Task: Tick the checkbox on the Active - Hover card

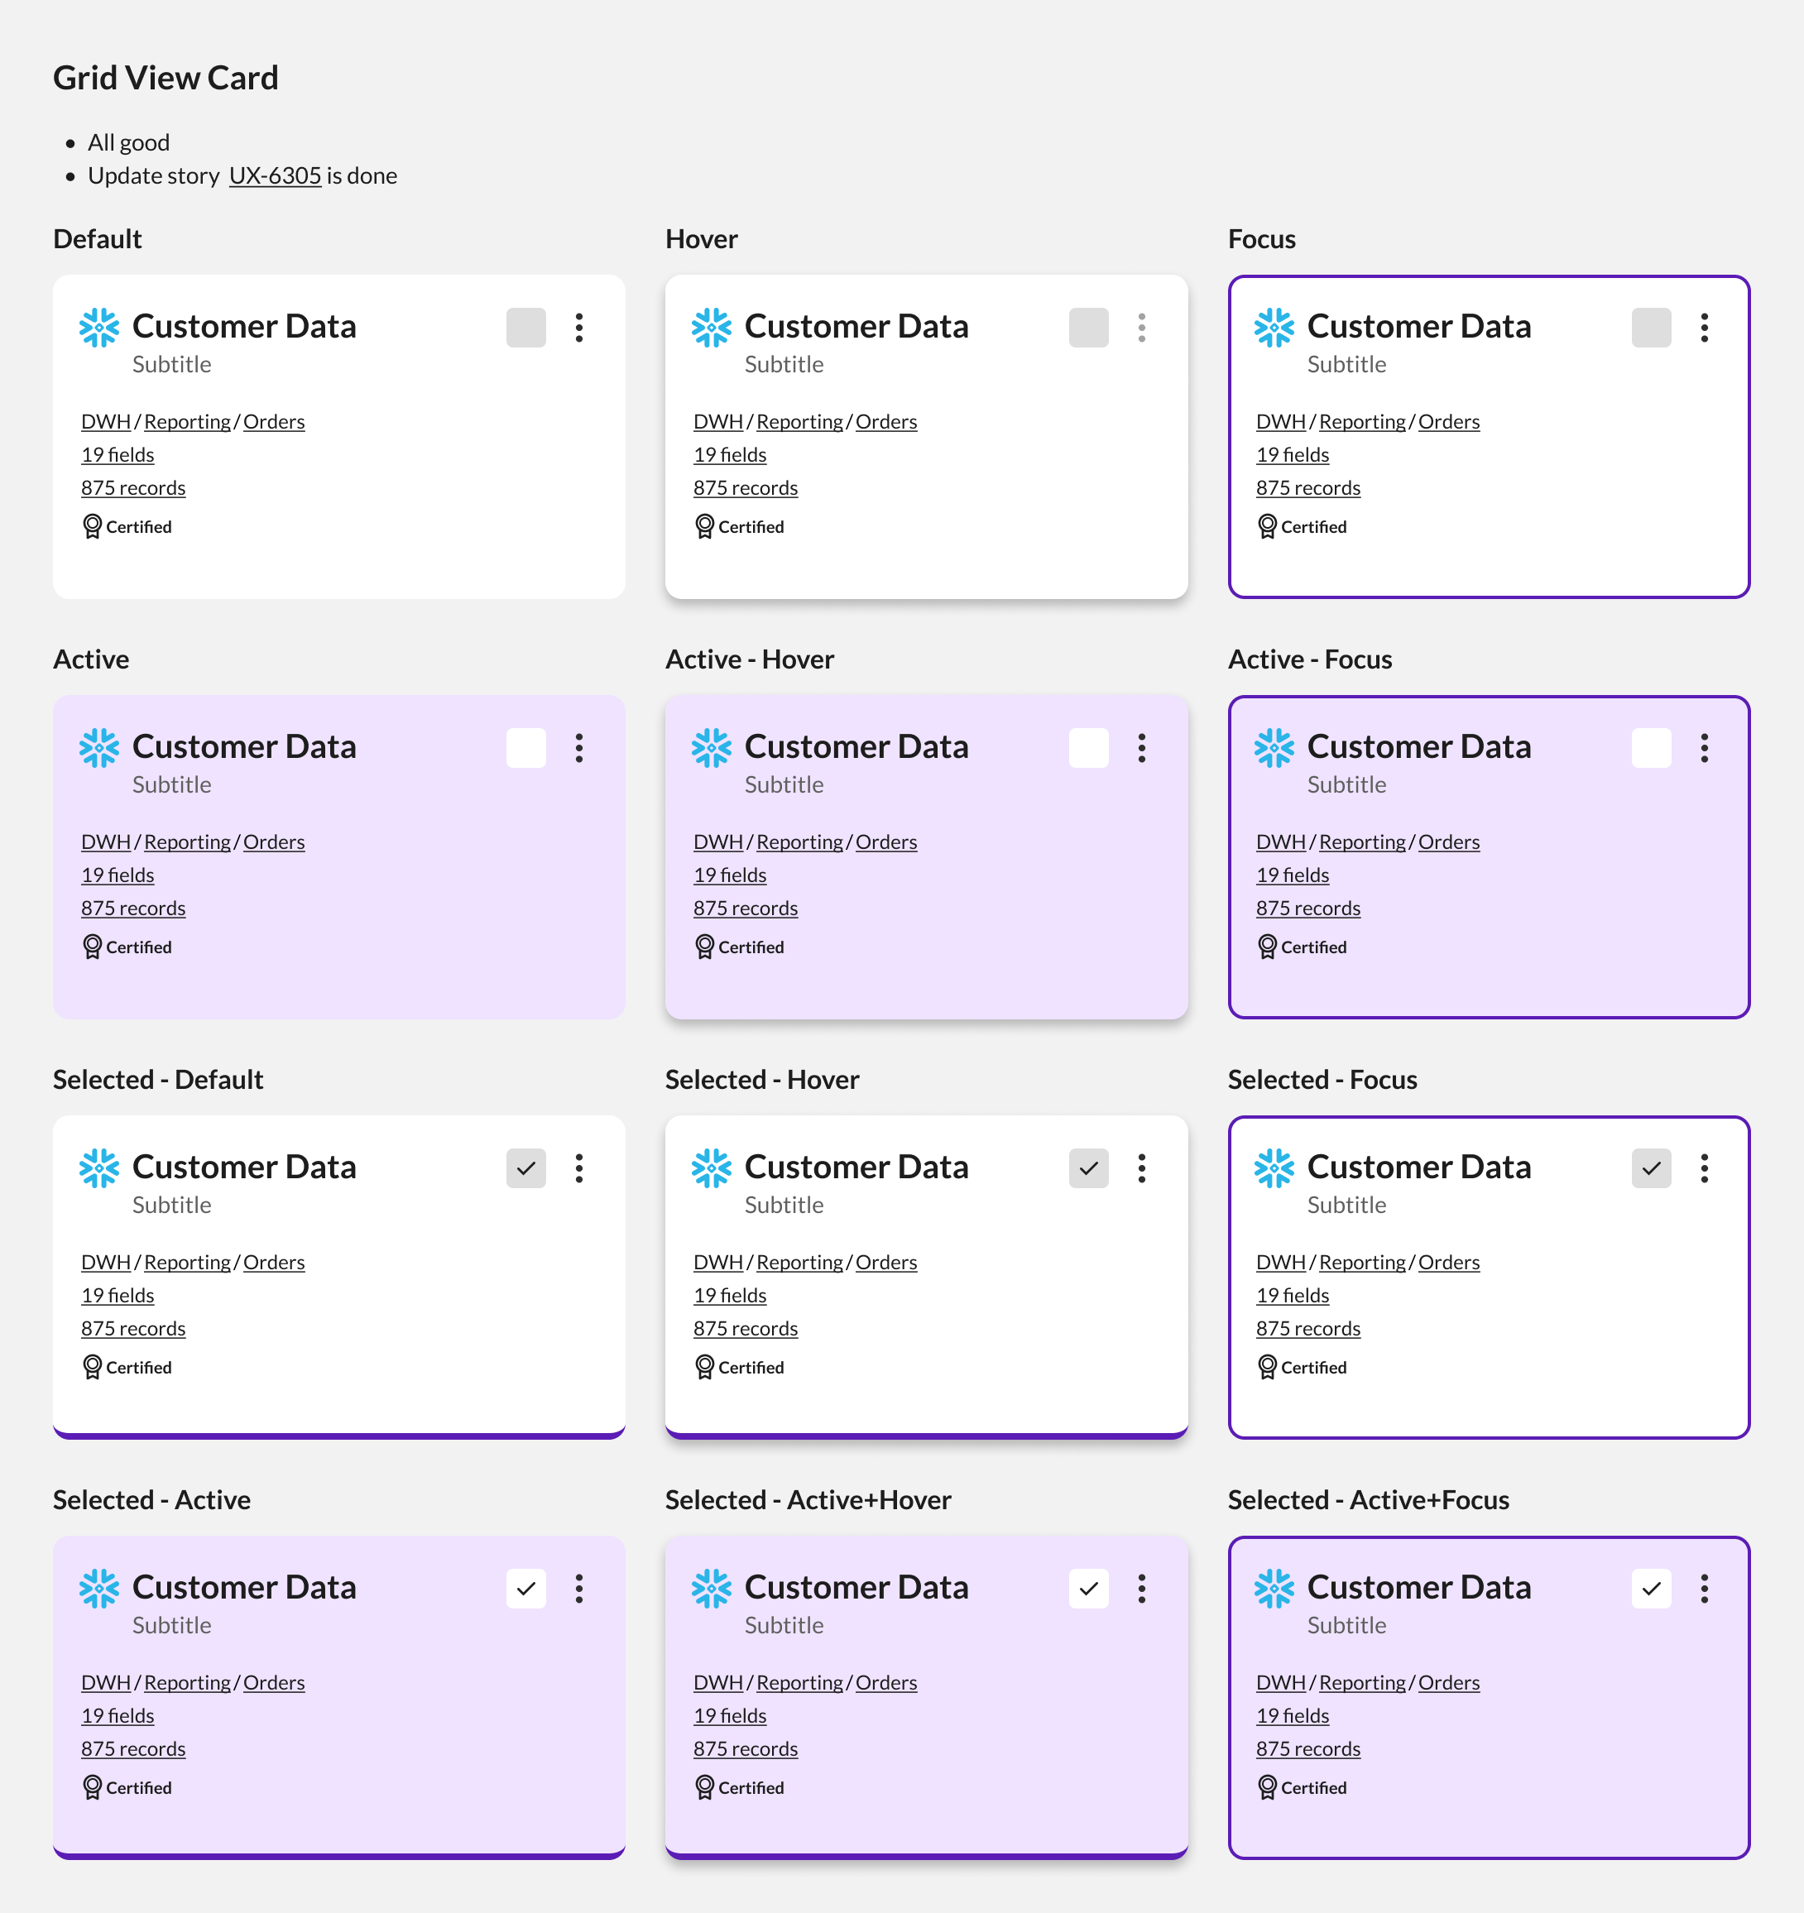Action: [1089, 749]
